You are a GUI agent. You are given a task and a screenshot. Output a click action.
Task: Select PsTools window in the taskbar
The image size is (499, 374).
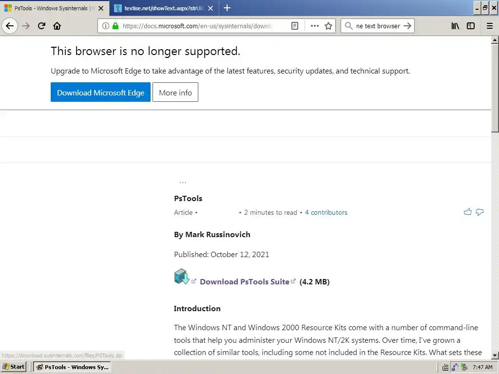[x=72, y=367]
